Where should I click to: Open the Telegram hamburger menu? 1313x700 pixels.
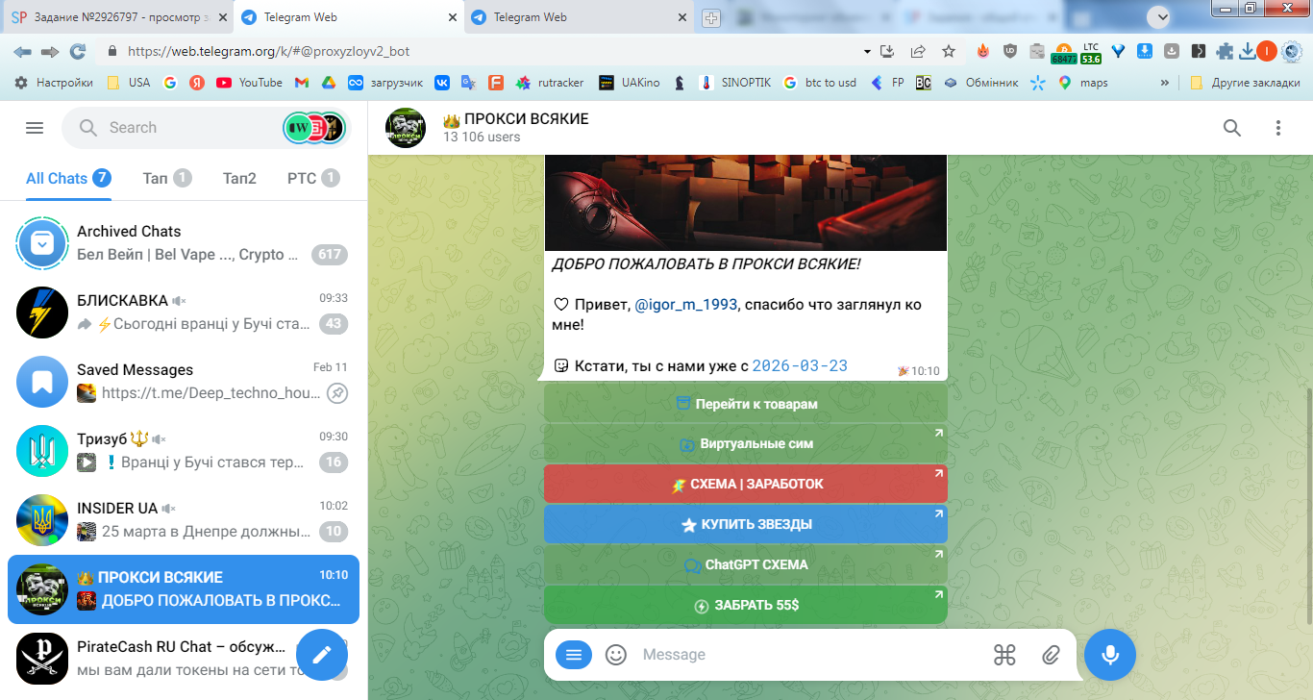(x=35, y=128)
